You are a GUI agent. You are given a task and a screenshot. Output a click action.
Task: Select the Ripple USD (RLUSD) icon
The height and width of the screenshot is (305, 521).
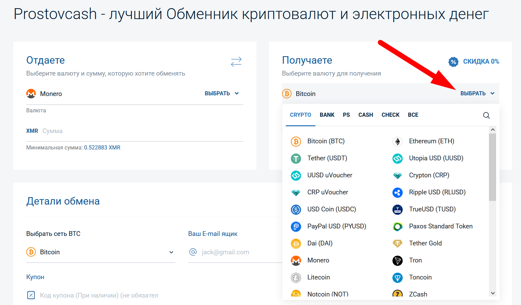click(x=398, y=192)
